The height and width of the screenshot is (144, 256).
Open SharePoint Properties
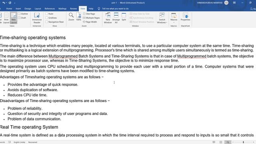[185, 17]
